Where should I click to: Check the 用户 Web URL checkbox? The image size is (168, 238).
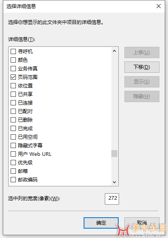click(x=13, y=154)
